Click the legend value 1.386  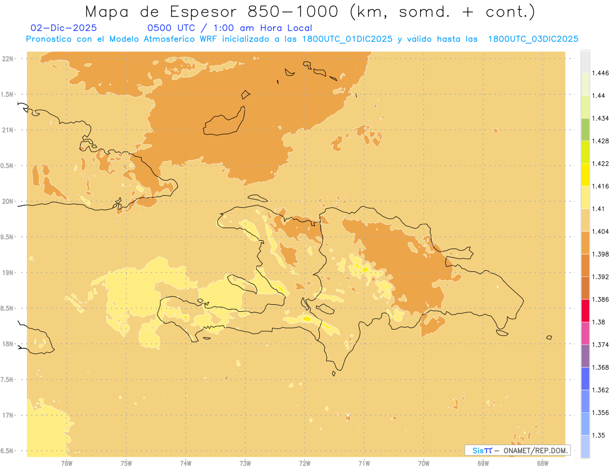(x=600, y=299)
